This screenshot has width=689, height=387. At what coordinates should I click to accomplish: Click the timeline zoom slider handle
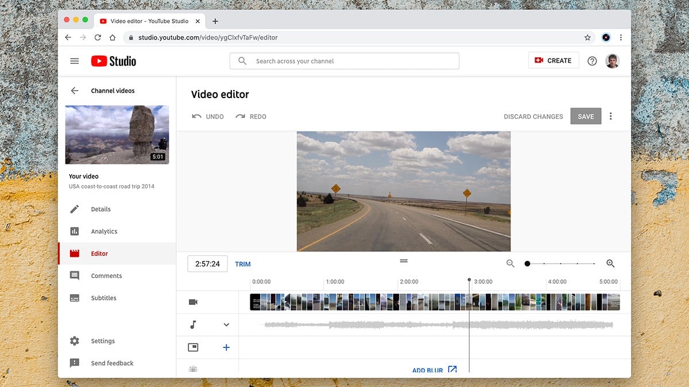(x=527, y=264)
